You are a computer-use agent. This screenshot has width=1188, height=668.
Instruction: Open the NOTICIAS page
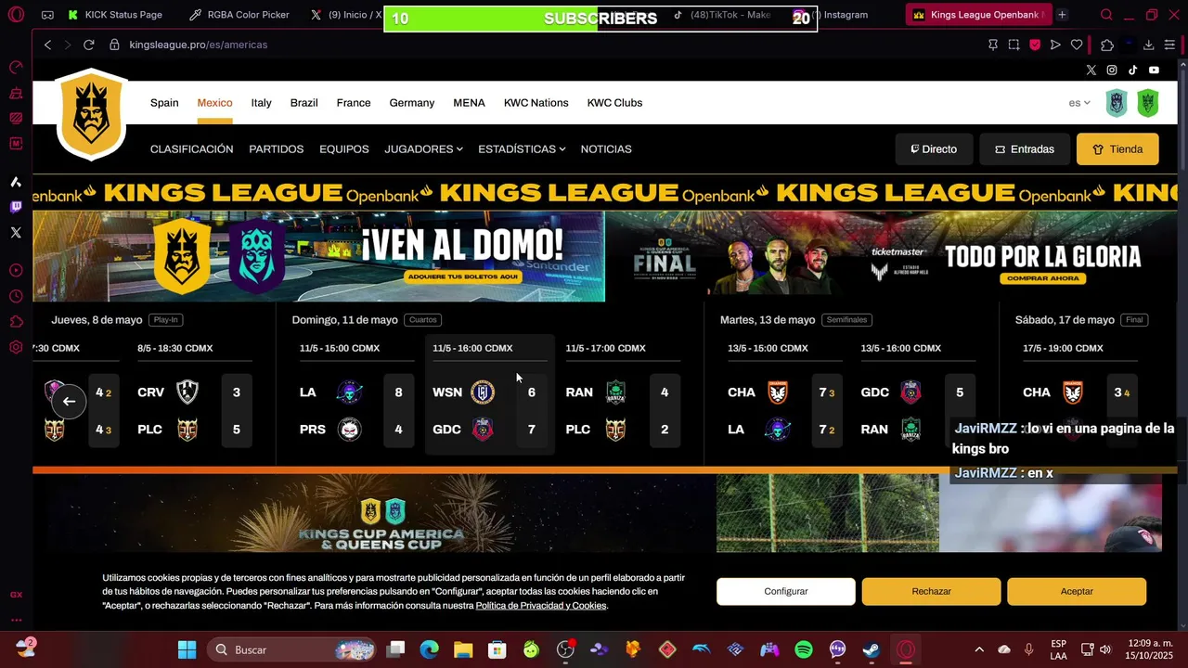click(x=606, y=148)
